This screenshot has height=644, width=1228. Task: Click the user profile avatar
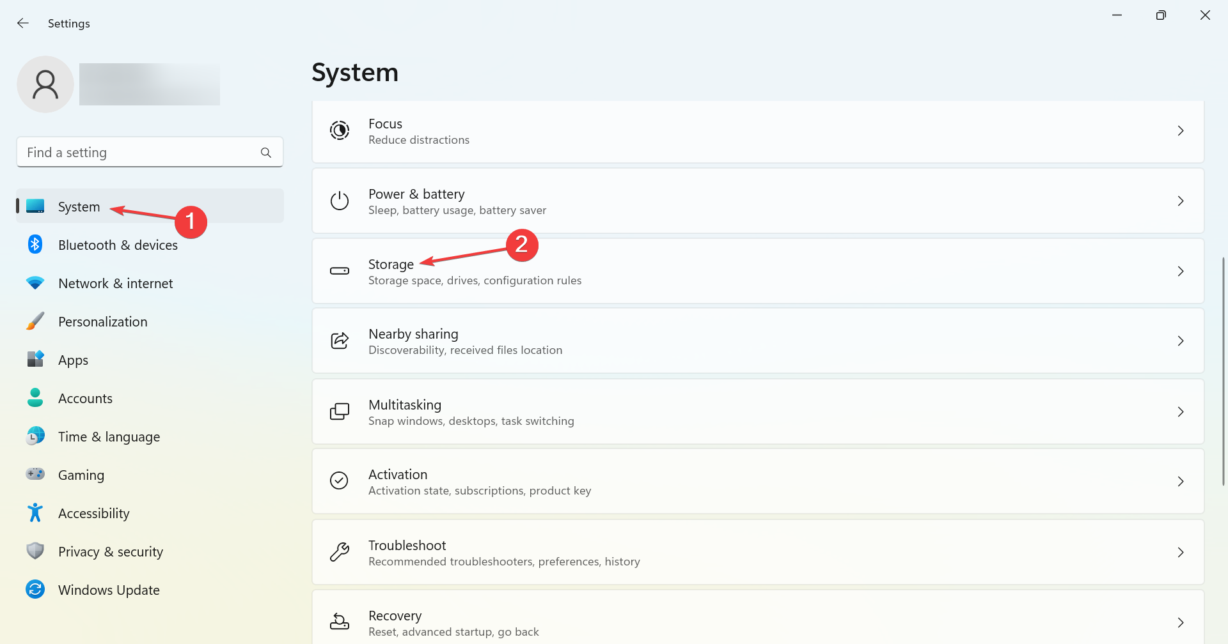pyautogui.click(x=45, y=84)
